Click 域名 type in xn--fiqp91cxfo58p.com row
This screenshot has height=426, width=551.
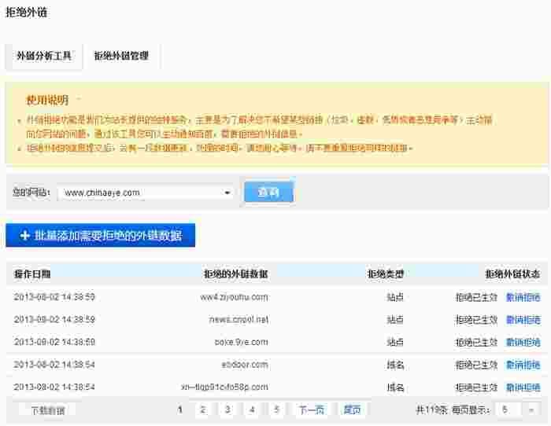point(395,387)
